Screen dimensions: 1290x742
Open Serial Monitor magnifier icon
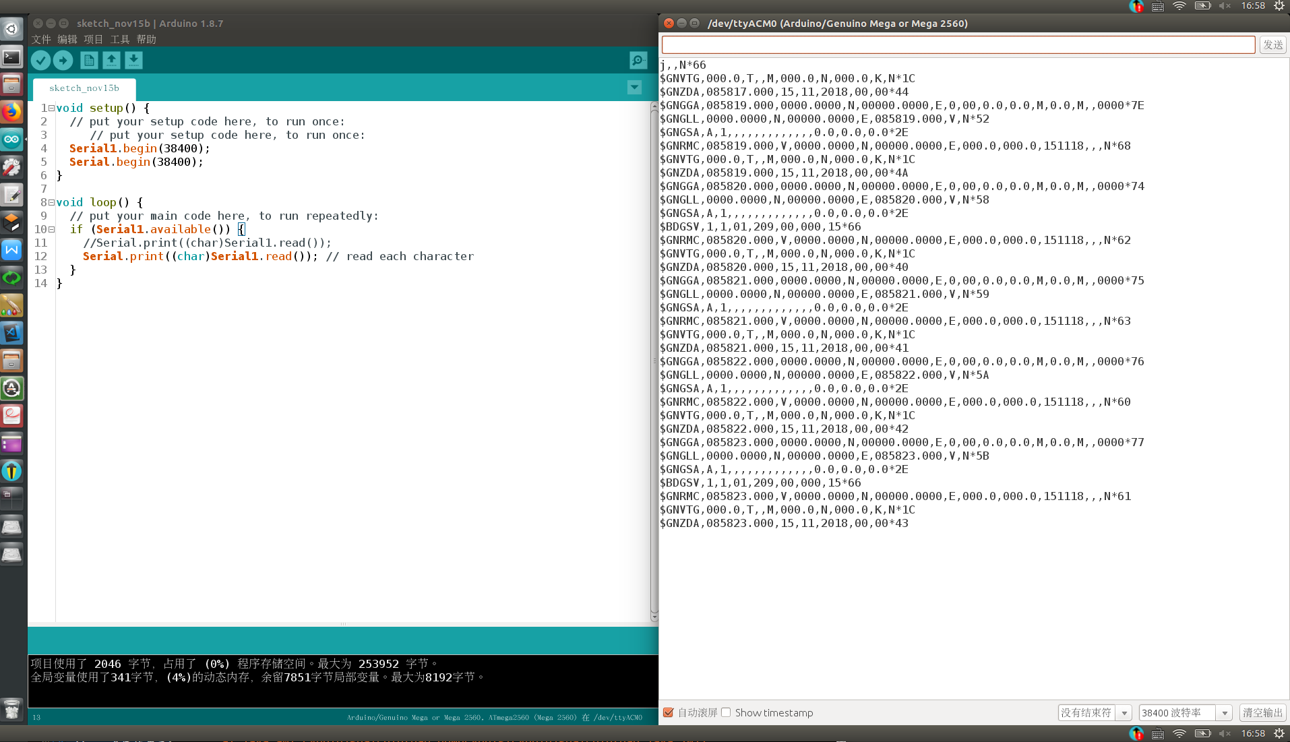click(x=638, y=61)
